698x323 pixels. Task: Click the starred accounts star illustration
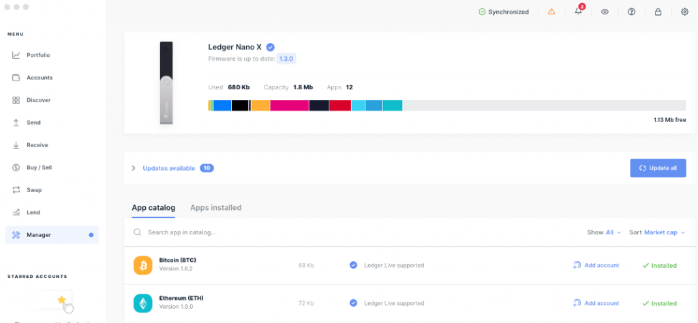click(x=62, y=300)
